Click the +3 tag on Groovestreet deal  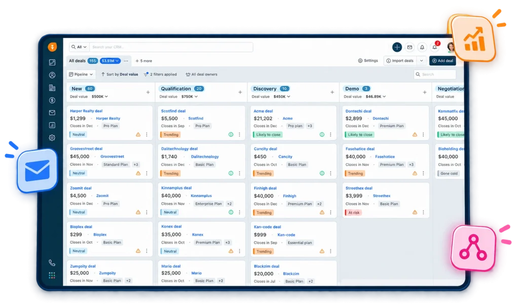(x=136, y=165)
